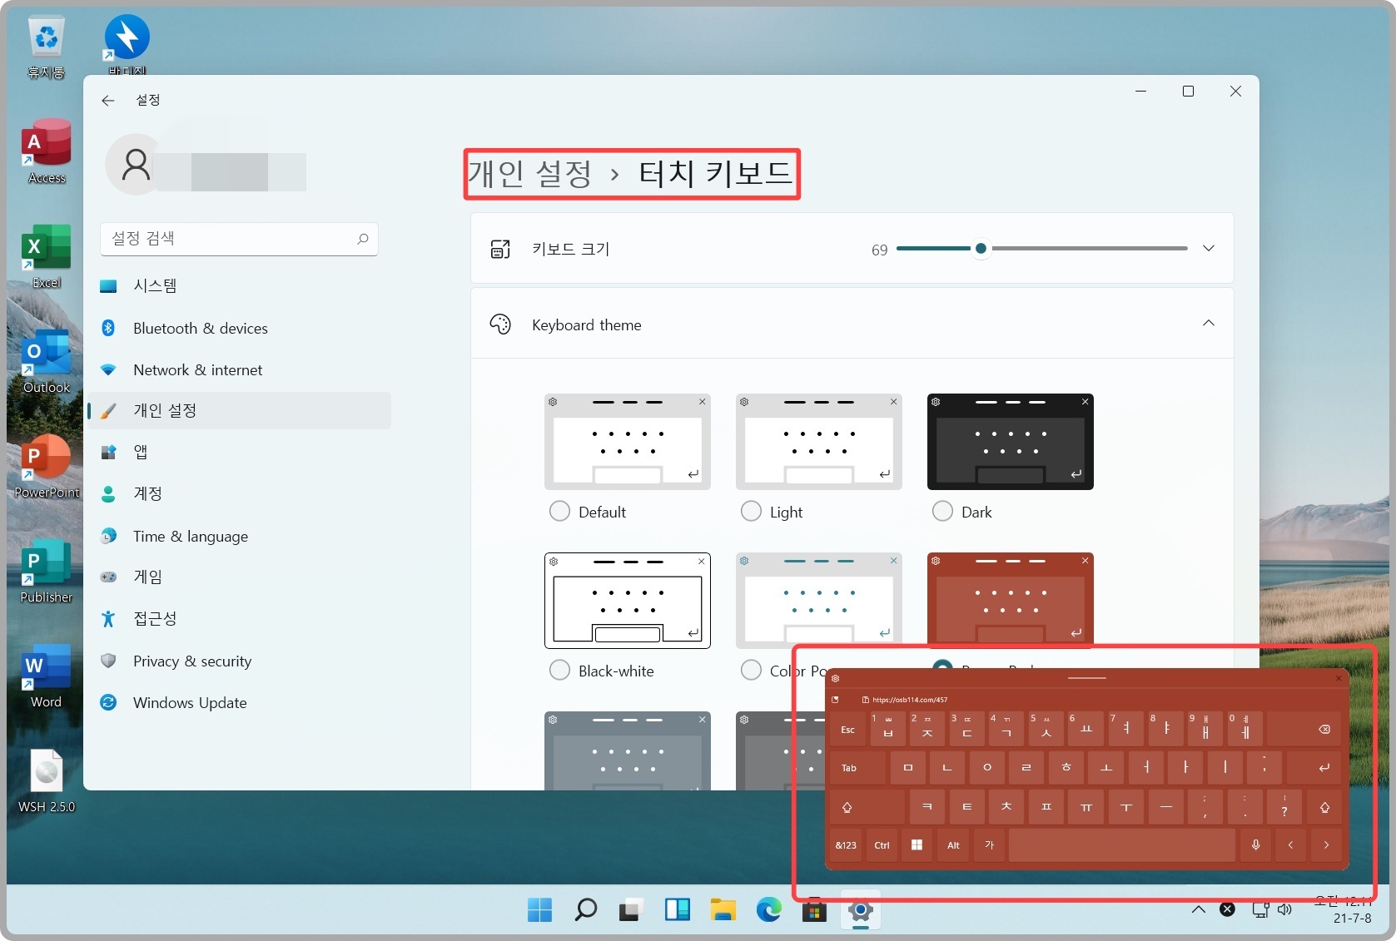This screenshot has height=941, width=1396.
Task: Click the 설정 검색 search field
Action: point(239,239)
